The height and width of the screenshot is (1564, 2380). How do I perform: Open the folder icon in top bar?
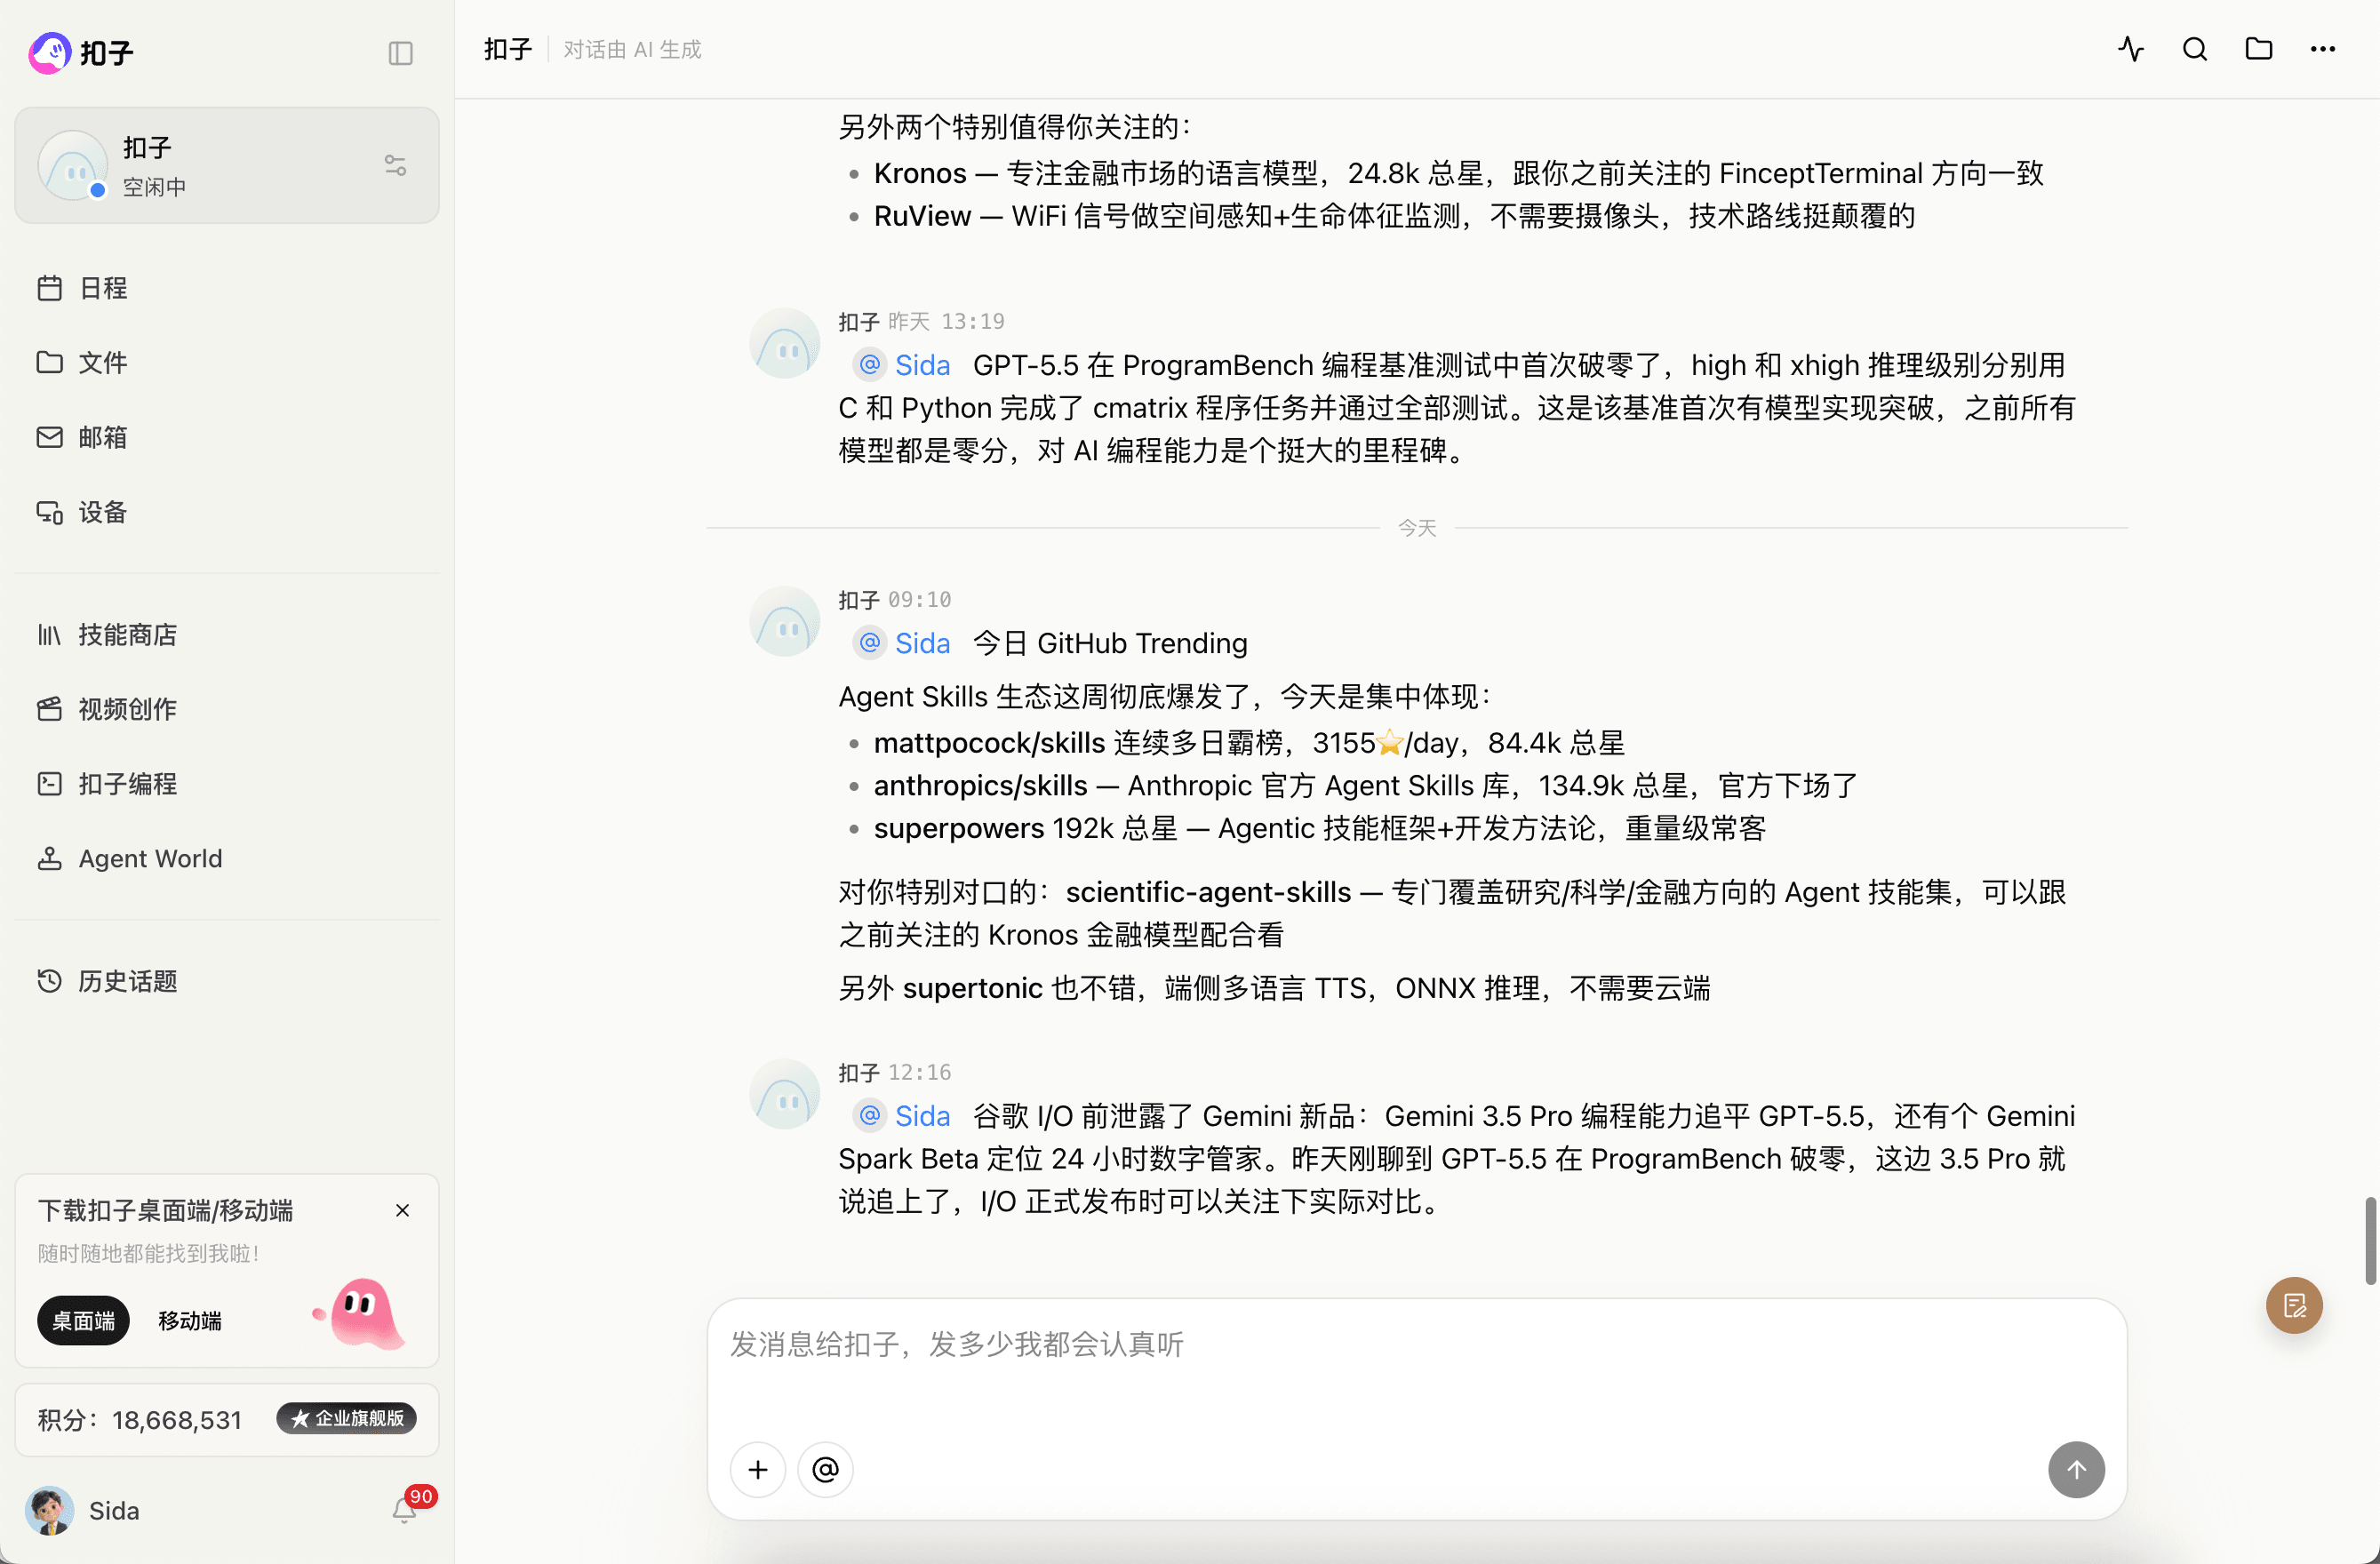point(2258,49)
